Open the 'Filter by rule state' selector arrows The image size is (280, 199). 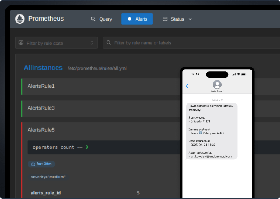(92, 43)
